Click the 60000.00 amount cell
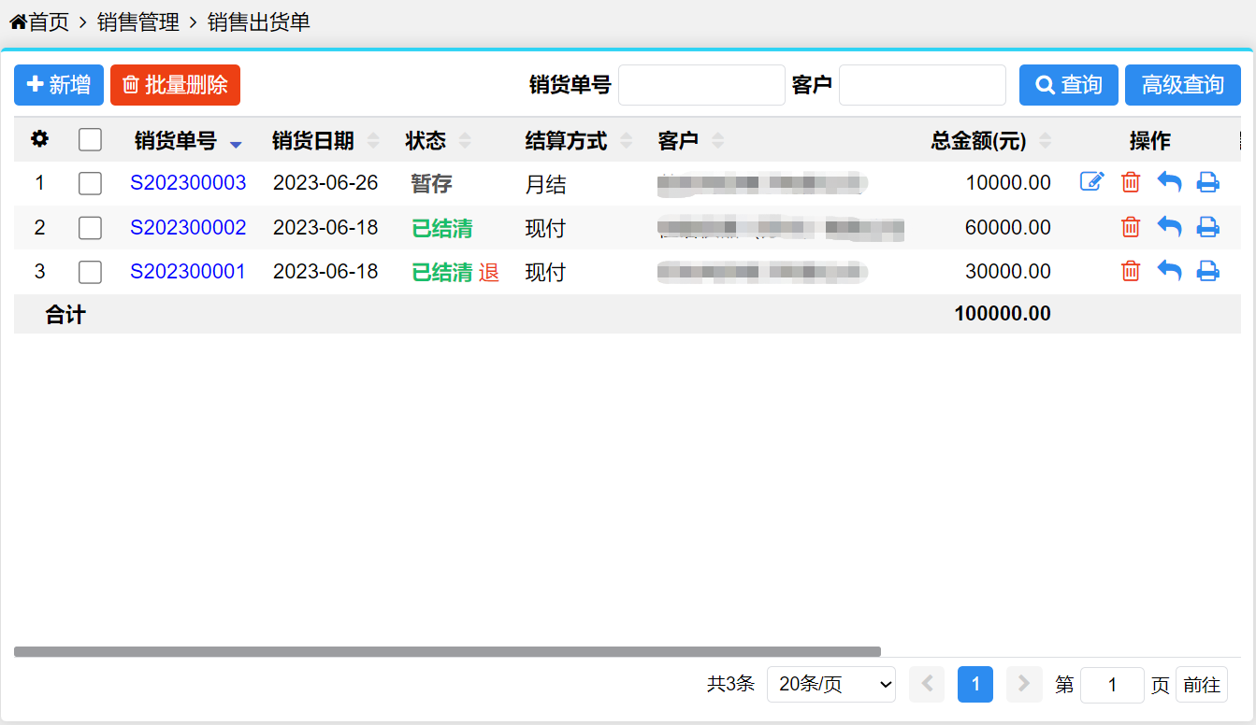1256x725 pixels. pos(1008,227)
